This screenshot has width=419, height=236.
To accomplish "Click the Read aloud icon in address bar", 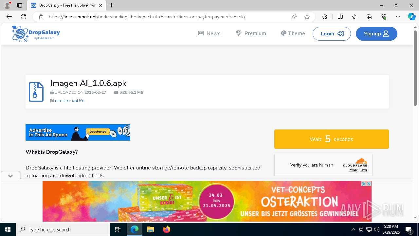I will pyautogui.click(x=294, y=17).
